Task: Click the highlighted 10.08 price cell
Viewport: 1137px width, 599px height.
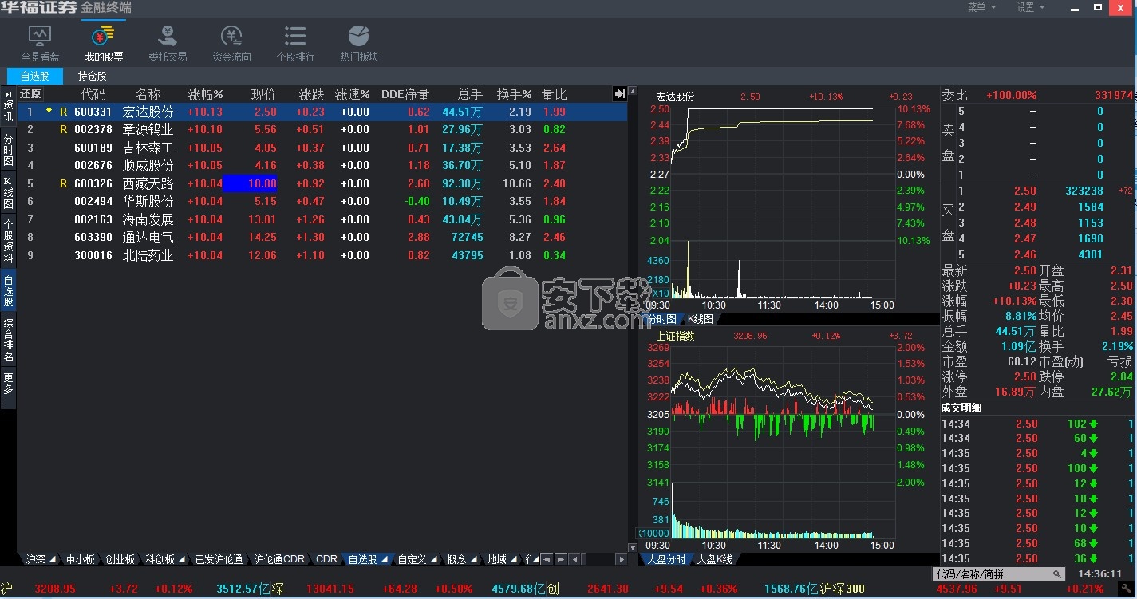Action: tap(251, 184)
